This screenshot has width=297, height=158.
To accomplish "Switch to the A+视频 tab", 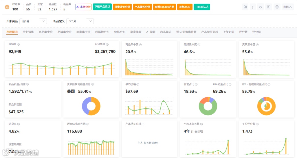I will pos(151,32).
